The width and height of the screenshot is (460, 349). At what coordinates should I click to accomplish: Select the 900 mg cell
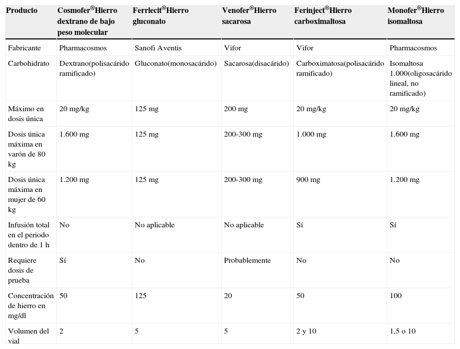[308, 180]
